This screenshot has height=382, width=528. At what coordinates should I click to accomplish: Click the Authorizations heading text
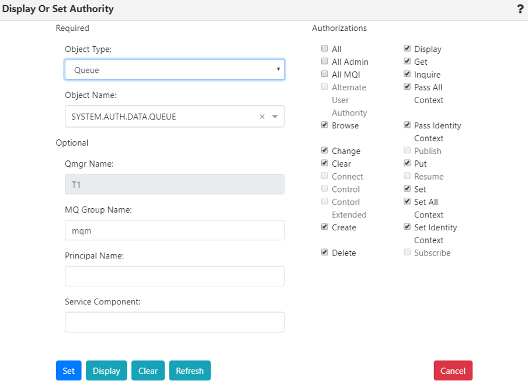click(339, 28)
